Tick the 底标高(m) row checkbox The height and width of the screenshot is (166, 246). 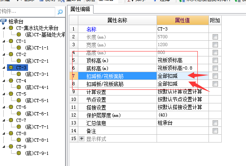[x=215, y=68]
